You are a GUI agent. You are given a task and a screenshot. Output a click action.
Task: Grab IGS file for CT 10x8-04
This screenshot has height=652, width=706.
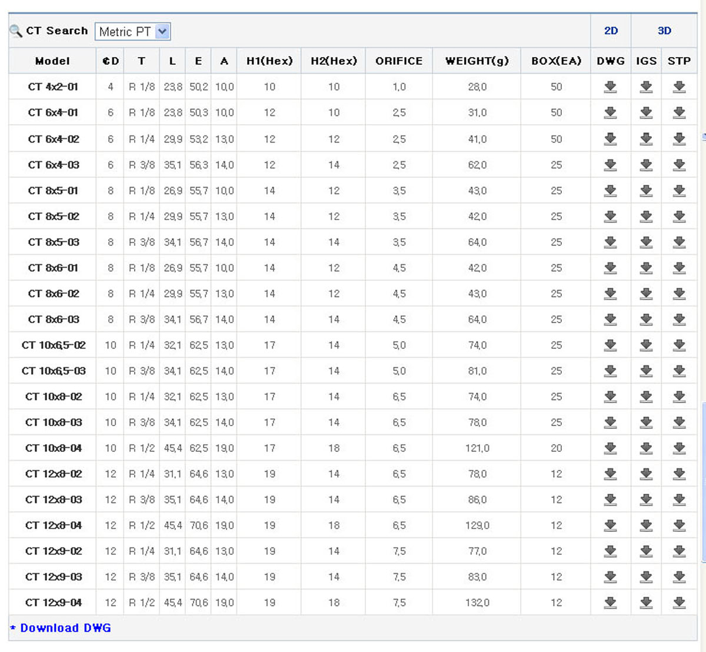(646, 448)
